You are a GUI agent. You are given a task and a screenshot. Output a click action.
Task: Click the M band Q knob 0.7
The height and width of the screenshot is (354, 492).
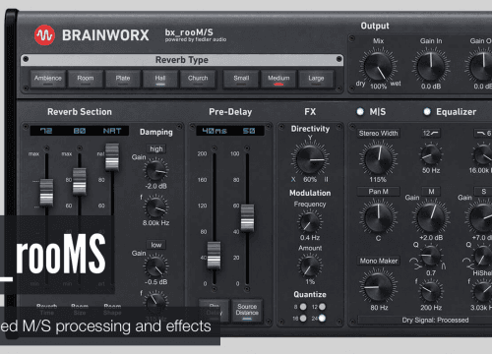point(431,257)
